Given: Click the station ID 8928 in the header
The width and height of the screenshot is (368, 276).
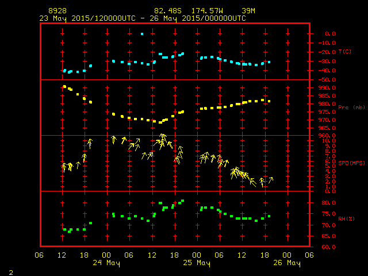Looking at the screenshot, I should coord(57,11).
